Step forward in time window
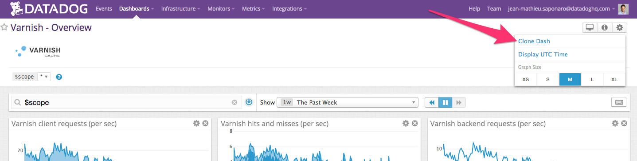637x161 pixels. point(459,102)
